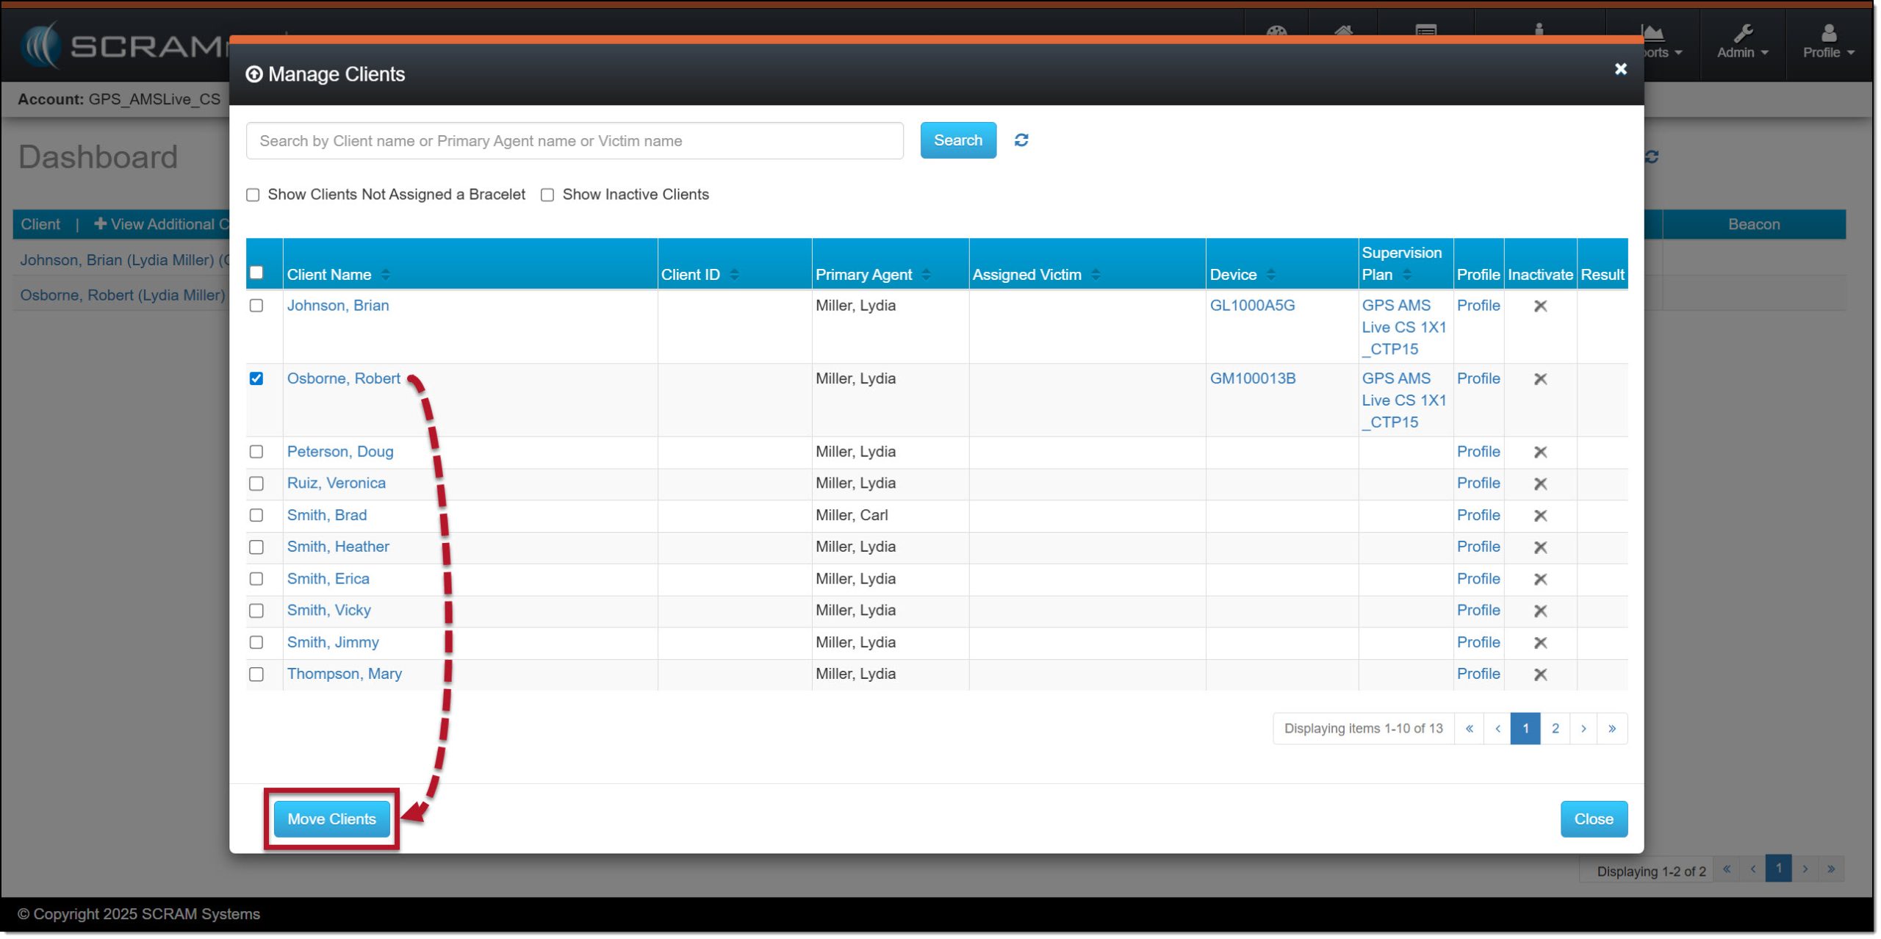Open device link GM100013B
The width and height of the screenshot is (1881, 939).
tap(1252, 378)
